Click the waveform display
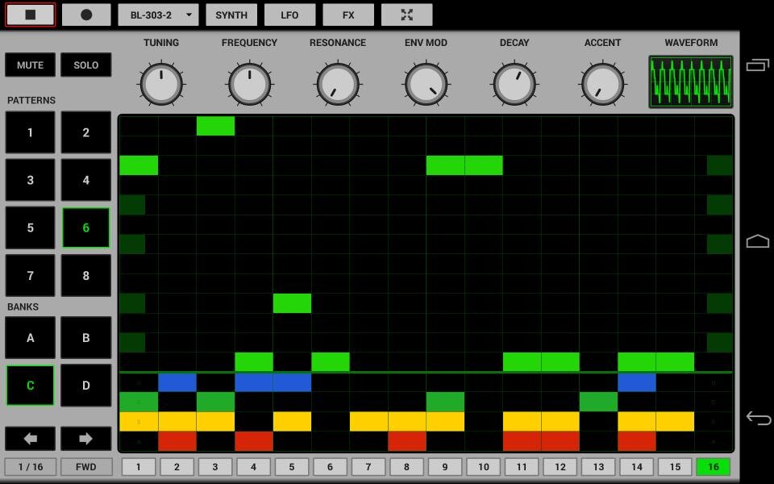This screenshot has height=484, width=774. point(690,81)
